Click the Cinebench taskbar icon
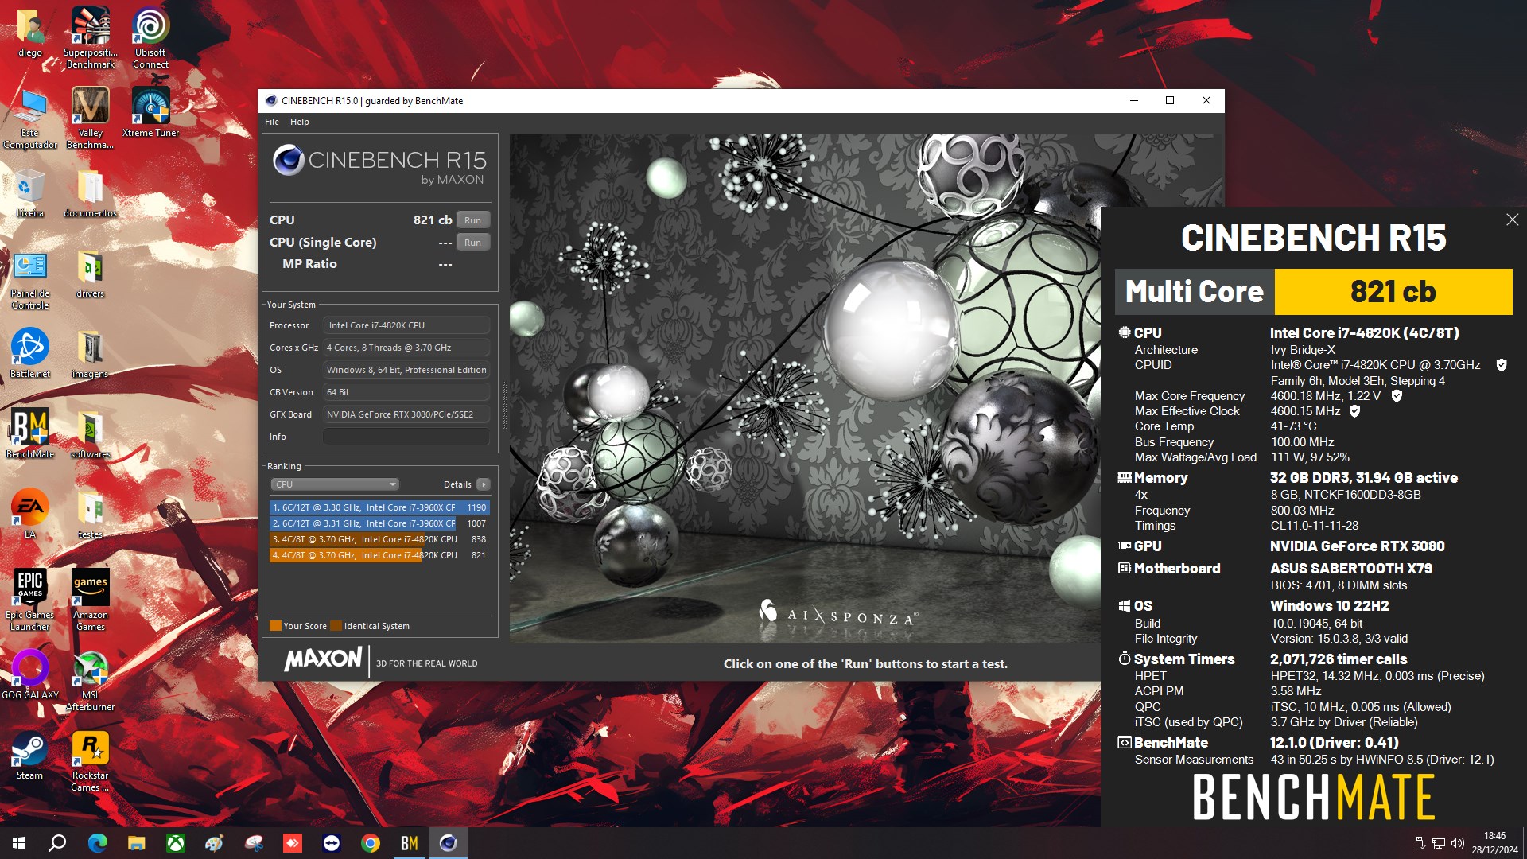Screen dimensions: 1527x859 click(449, 843)
